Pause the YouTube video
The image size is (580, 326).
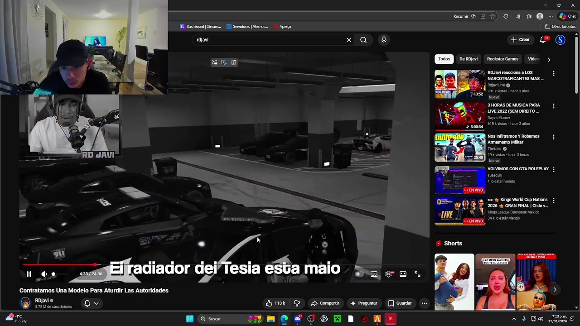(x=29, y=274)
